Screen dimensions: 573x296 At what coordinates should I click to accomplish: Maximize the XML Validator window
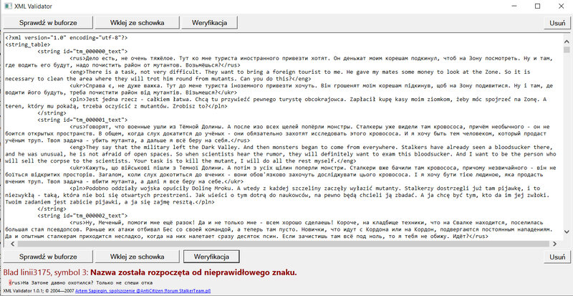point(526,6)
